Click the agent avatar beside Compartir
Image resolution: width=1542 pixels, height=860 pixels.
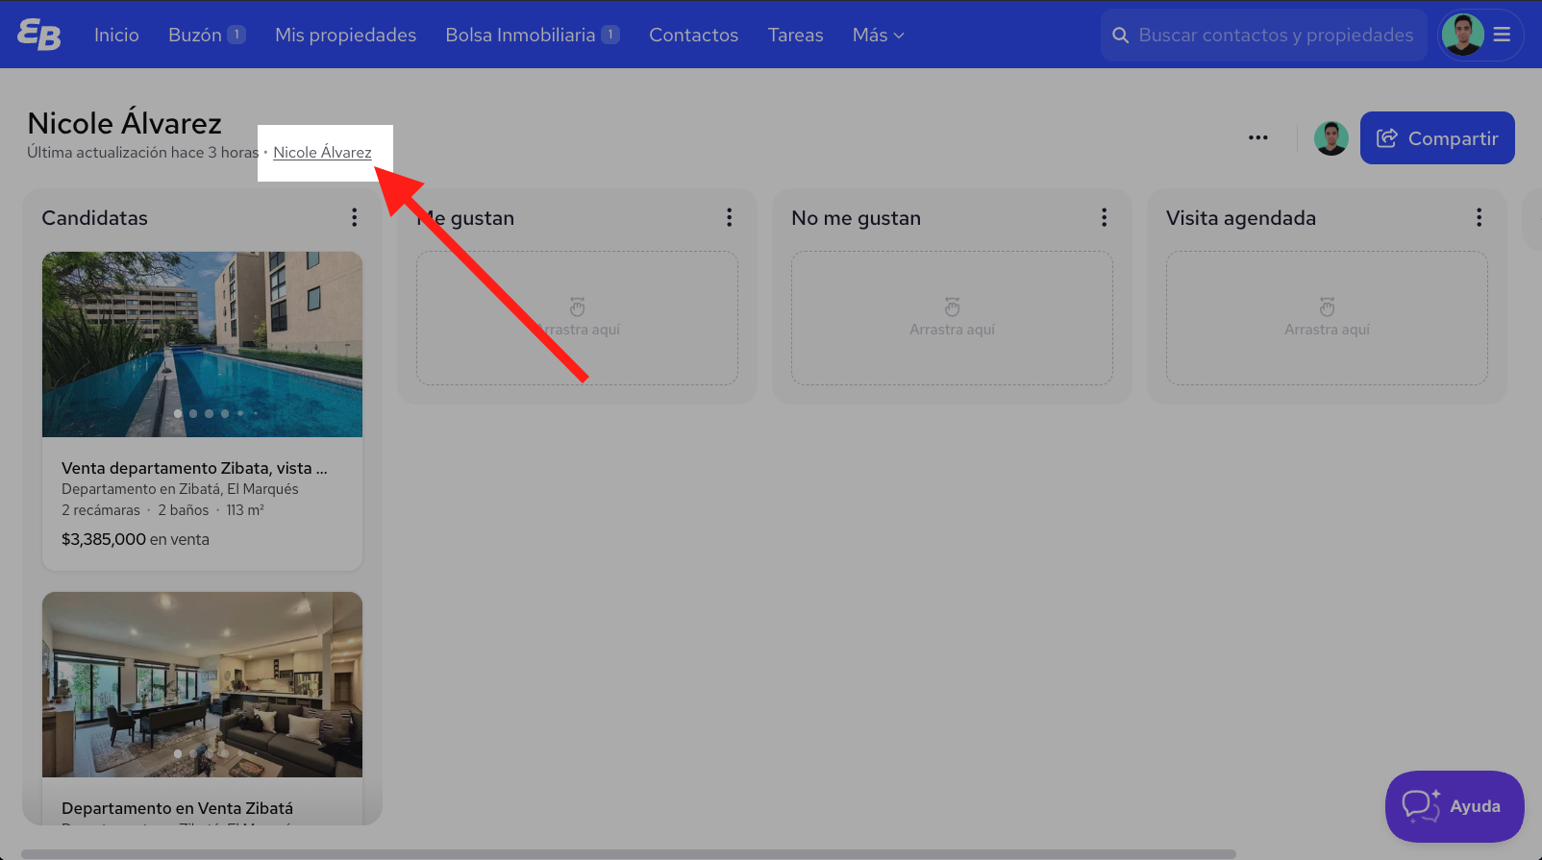[x=1331, y=138]
